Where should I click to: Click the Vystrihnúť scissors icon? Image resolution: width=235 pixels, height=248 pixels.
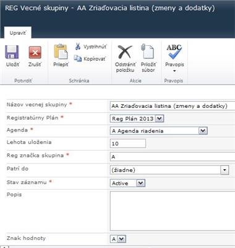78,46
